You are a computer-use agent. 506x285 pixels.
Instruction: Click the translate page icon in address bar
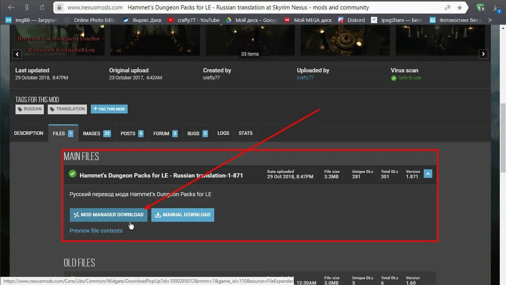pyautogui.click(x=447, y=8)
